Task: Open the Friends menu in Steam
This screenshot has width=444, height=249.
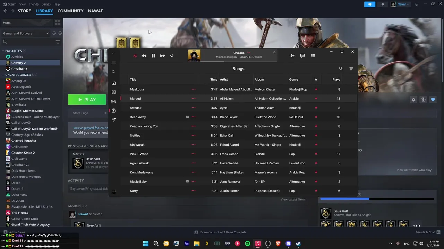Action: [34, 4]
